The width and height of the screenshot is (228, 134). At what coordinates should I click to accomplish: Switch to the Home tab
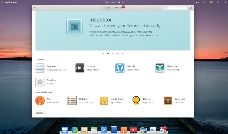click(107, 8)
